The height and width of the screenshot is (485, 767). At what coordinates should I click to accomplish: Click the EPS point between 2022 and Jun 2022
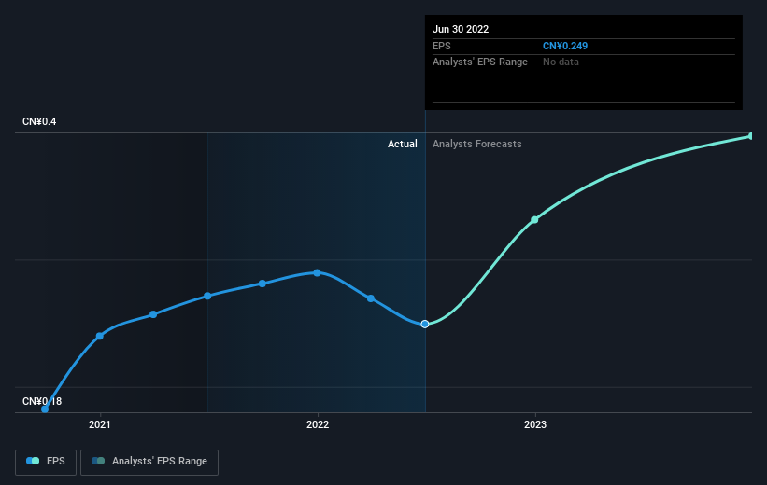[x=371, y=298]
